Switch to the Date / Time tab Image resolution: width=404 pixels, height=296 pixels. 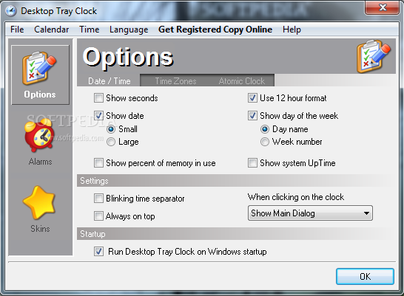click(110, 81)
